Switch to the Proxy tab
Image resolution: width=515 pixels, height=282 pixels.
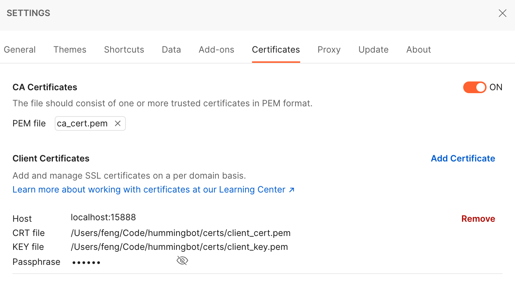[329, 50]
